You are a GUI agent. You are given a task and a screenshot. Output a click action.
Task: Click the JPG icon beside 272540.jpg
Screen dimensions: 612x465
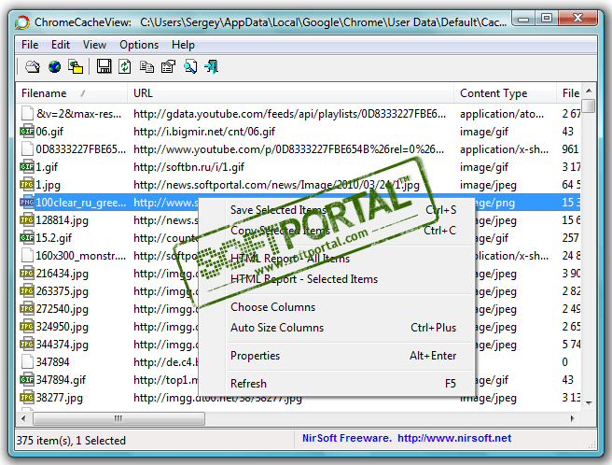point(26,309)
